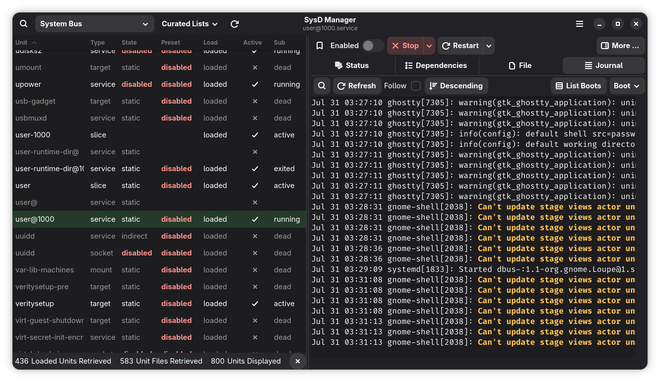Viewport: 660px width, 382px height.
Task: Click the ghostty default shell journal line
Action: pyautogui.click(x=473, y=134)
